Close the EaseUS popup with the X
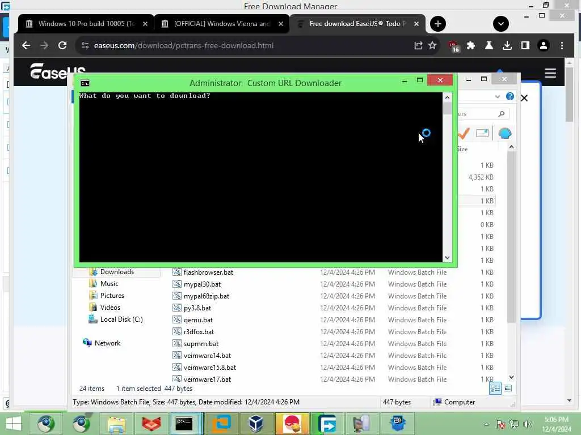 tap(524, 98)
